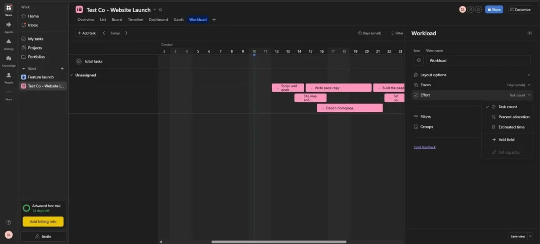Viewport: 540px width, 244px height.
Task: Open My tasks in sidebar
Action: click(x=43, y=39)
